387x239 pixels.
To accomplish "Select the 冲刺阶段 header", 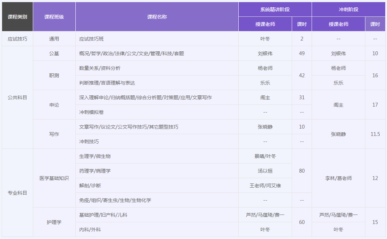I will [x=349, y=9].
